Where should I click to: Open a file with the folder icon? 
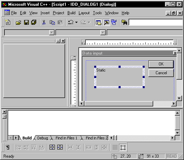[x=18, y=22]
